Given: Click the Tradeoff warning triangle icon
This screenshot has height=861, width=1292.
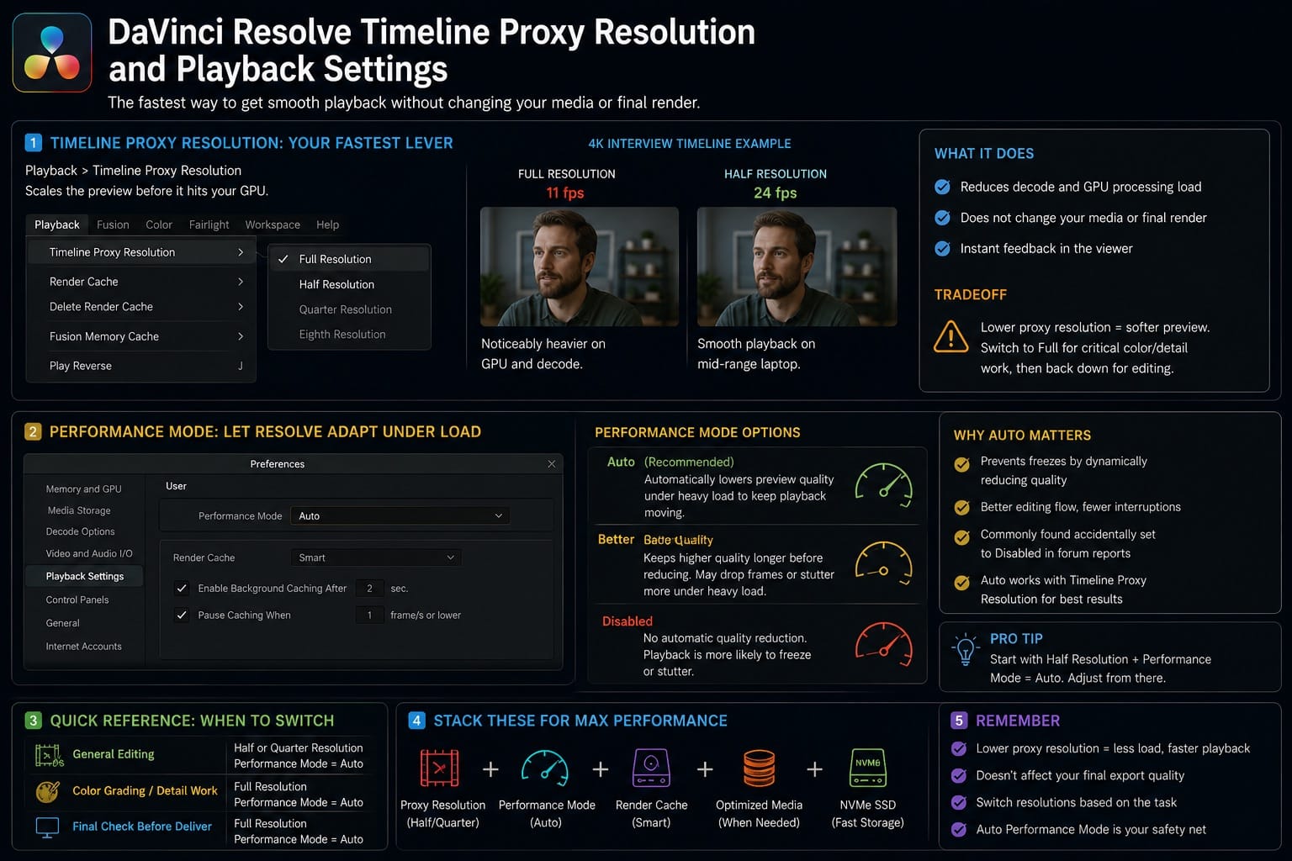Looking at the screenshot, I should tap(951, 337).
